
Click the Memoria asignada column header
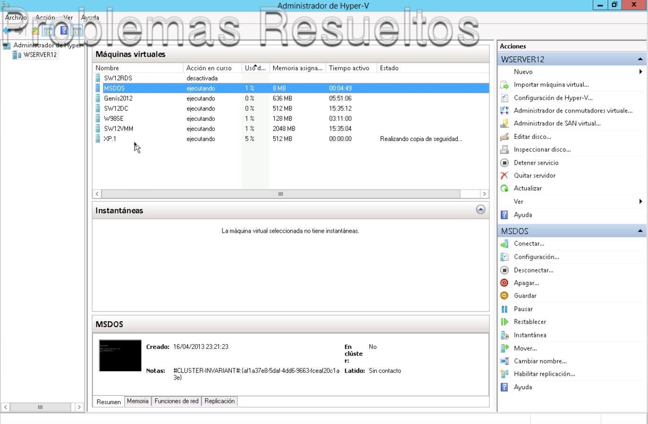297,68
